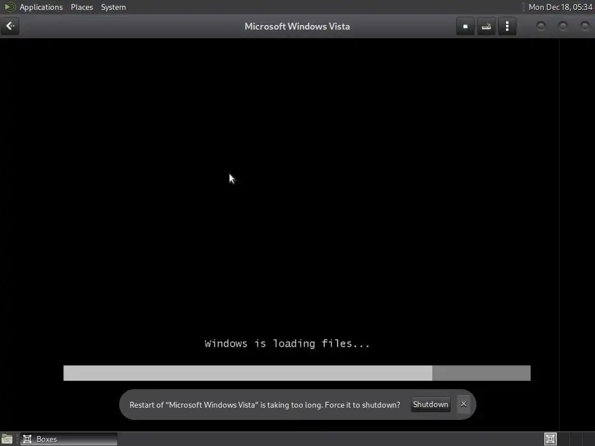Click the Applications menu logo icon
Screen dimensions: 595x446
(9, 7)
